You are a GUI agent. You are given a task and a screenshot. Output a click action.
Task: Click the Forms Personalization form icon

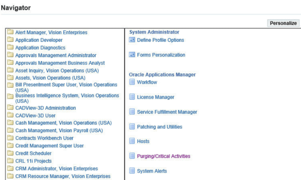pyautogui.click(x=132, y=55)
